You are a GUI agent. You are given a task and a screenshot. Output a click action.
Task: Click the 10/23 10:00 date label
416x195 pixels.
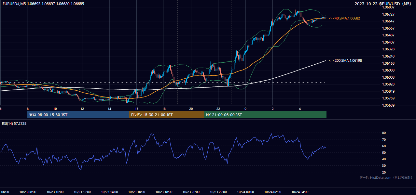pos(55,192)
